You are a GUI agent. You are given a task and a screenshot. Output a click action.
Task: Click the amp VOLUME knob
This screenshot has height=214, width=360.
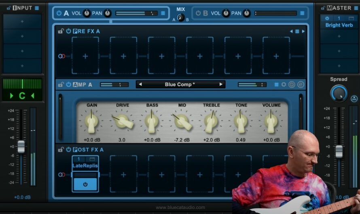point(271,122)
